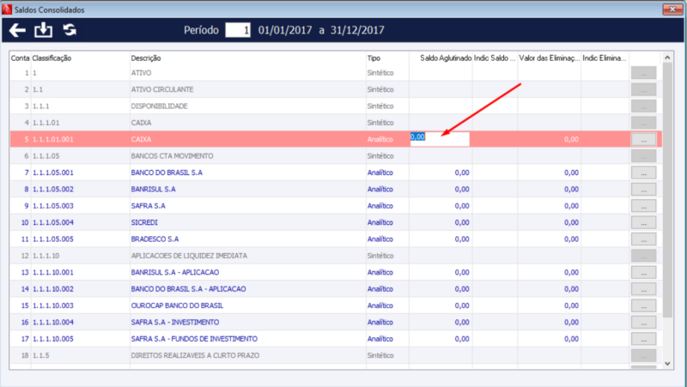Open details button for SAFRA S.A - INVESTIMENTO row
This screenshot has height=387, width=687.
643,323
